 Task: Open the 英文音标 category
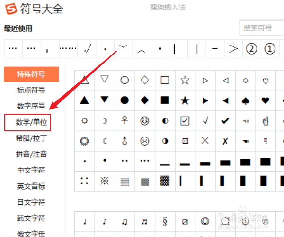coord(31,186)
